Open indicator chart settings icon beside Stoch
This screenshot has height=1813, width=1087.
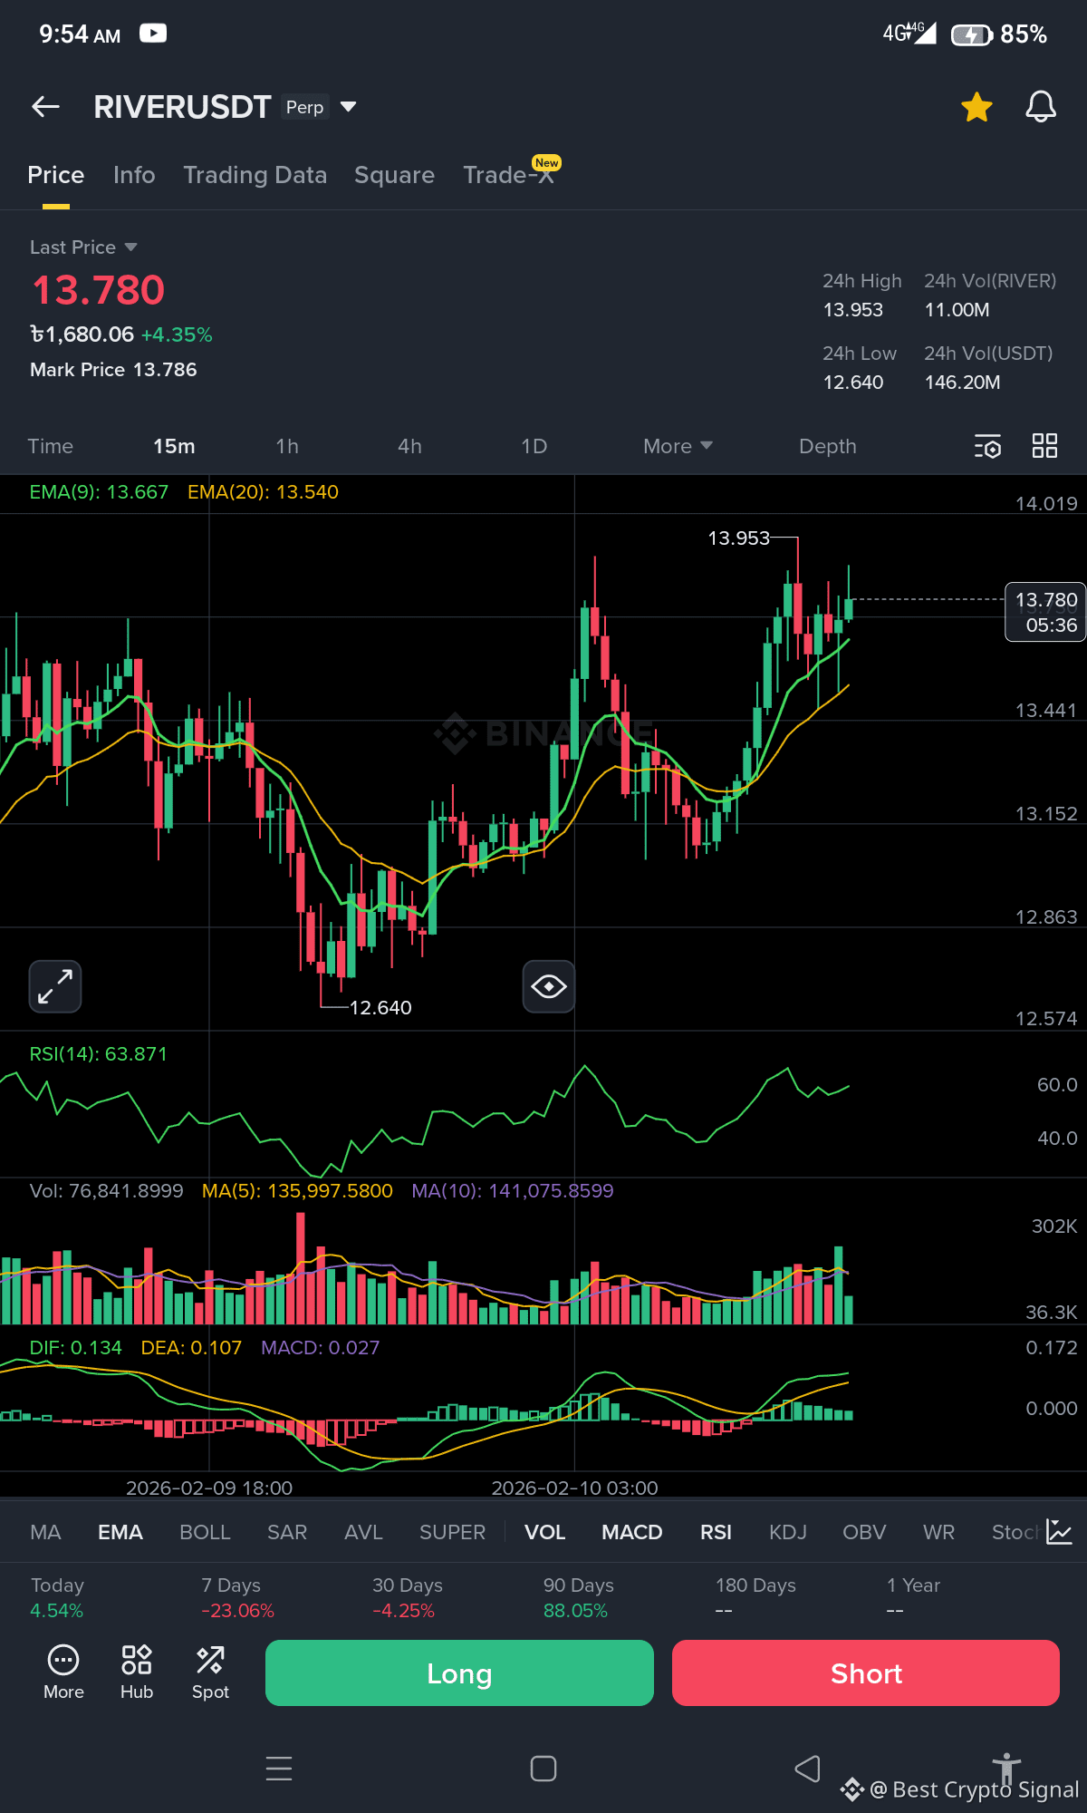pos(1059,1532)
